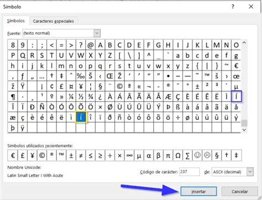Select the ß character in the symbol grid

178,107
